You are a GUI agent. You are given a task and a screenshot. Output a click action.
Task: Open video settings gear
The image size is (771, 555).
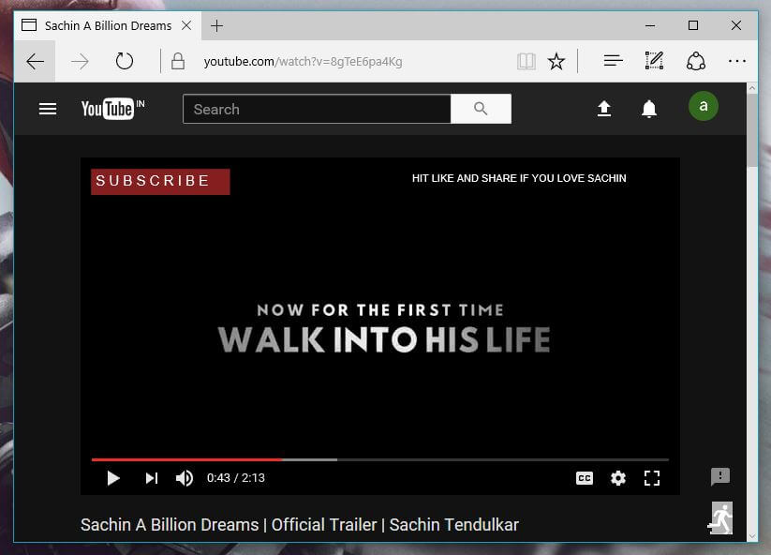[x=618, y=478]
